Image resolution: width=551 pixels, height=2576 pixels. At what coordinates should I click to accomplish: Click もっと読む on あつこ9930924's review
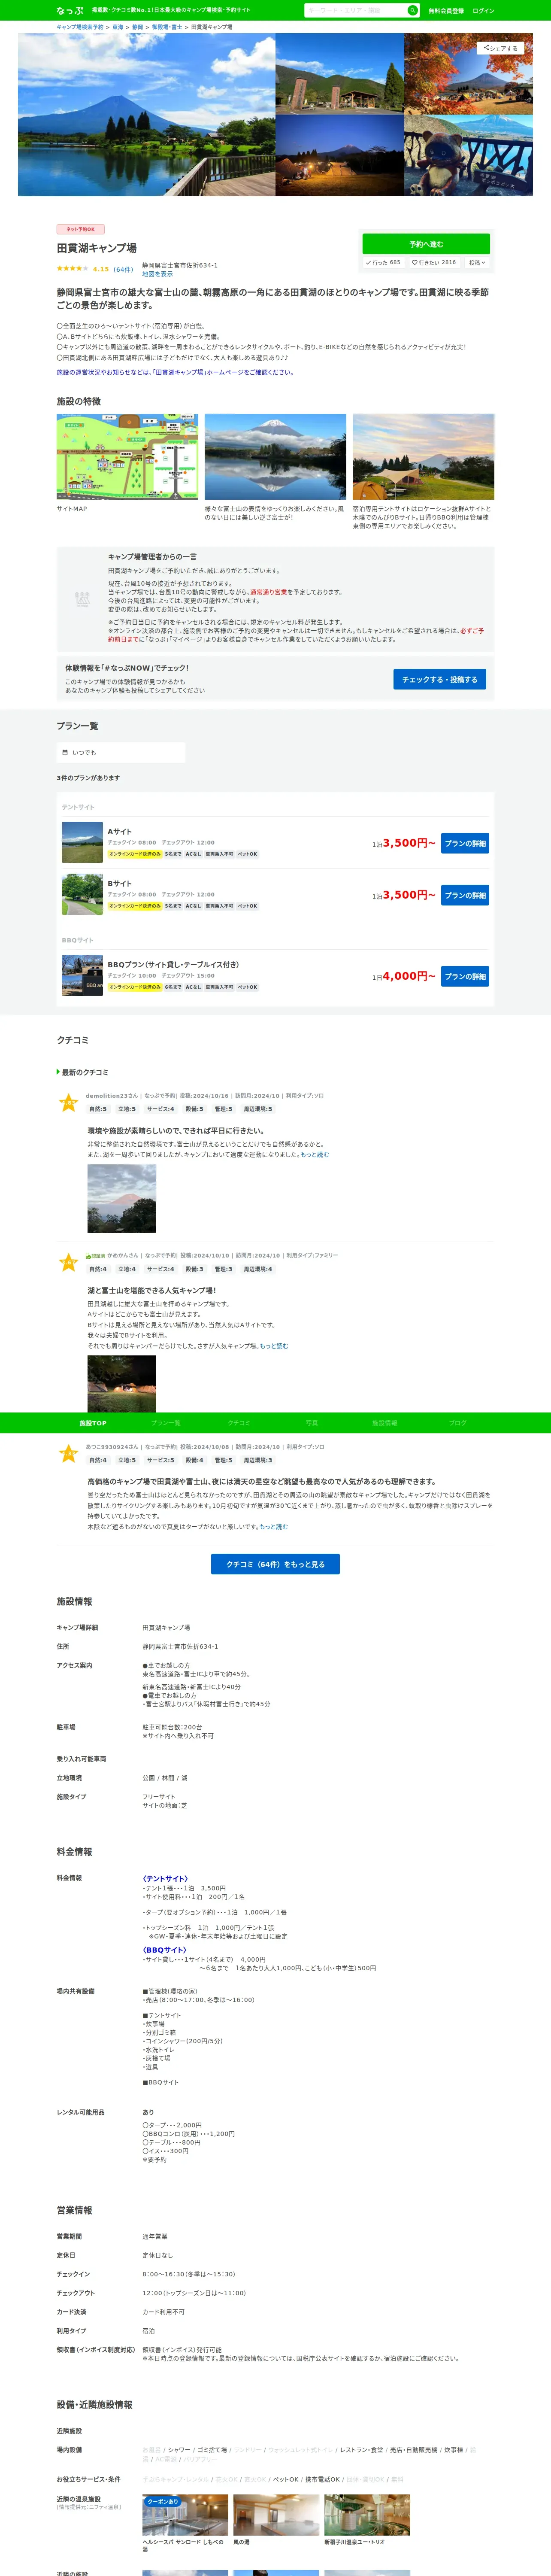click(274, 1527)
